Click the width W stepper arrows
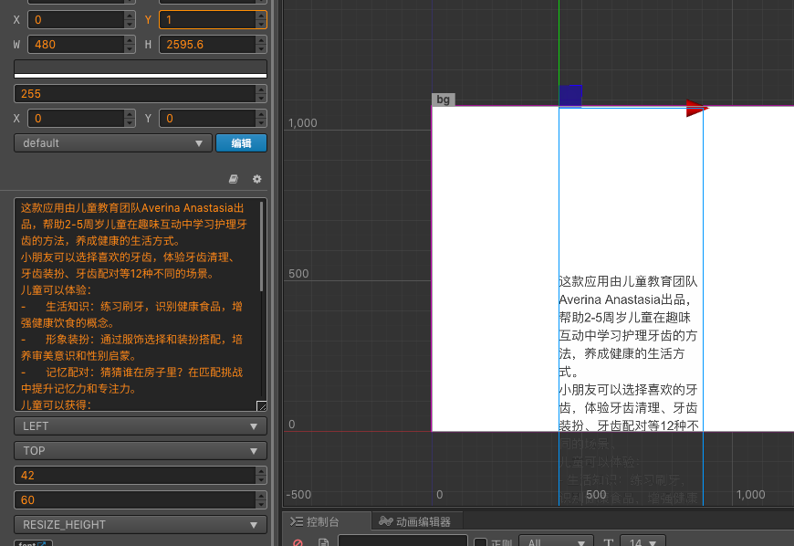This screenshot has height=546, width=794. tap(130, 44)
